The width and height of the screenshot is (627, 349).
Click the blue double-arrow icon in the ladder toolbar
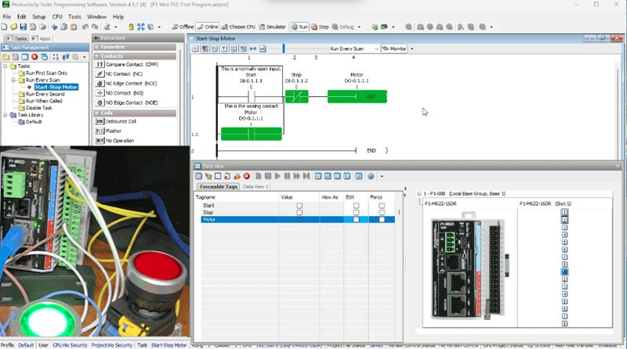click(253, 49)
